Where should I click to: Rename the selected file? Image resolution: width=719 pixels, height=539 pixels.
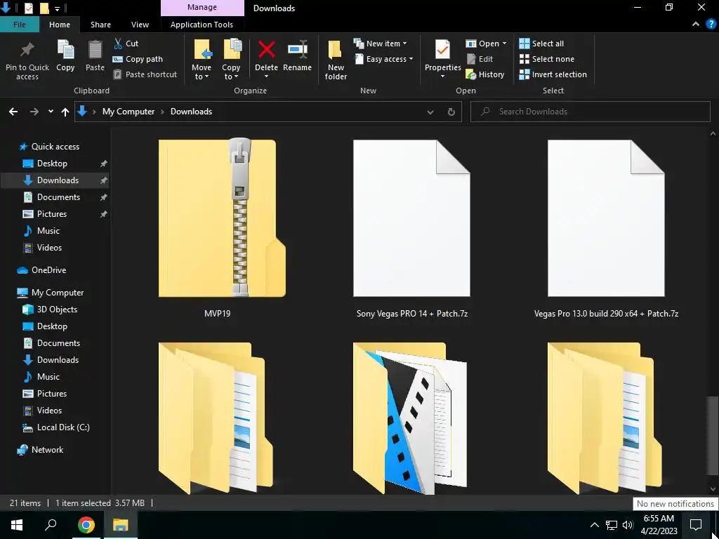297,55
